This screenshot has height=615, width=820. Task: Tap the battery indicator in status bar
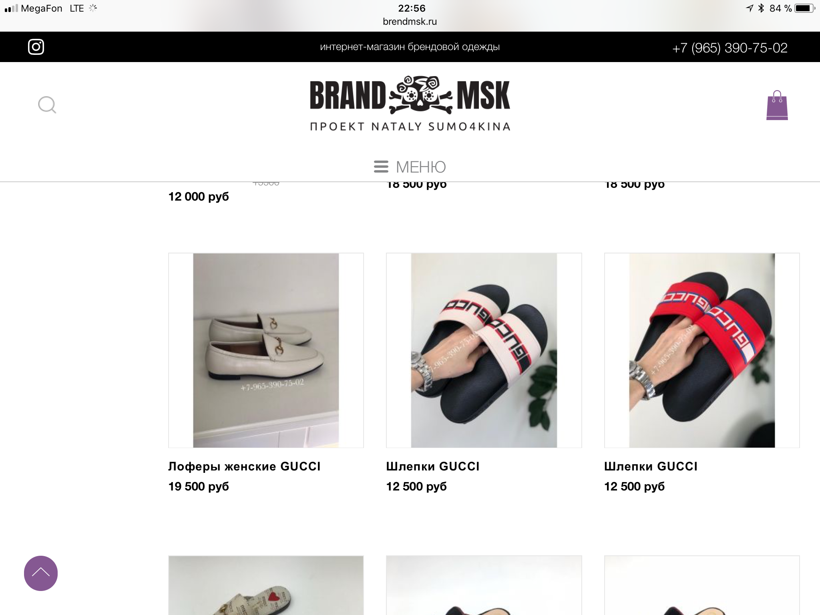click(805, 8)
